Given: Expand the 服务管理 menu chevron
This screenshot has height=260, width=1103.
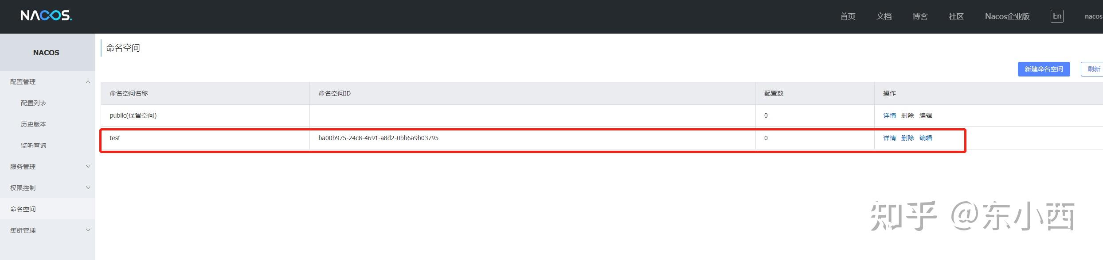Looking at the screenshot, I should (88, 167).
